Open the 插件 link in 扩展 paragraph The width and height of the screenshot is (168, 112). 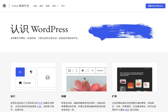127,110
